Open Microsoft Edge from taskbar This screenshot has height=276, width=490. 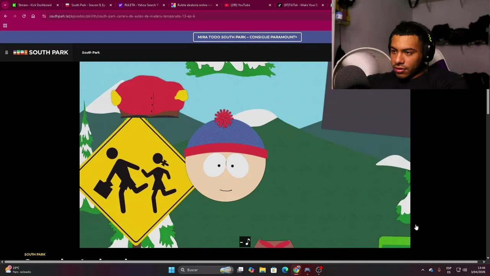pyautogui.click(x=285, y=270)
